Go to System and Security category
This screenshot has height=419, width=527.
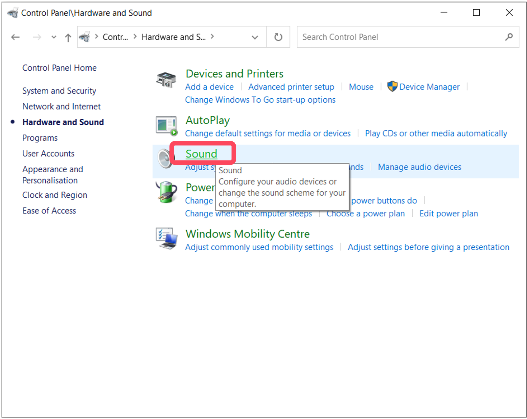point(59,91)
